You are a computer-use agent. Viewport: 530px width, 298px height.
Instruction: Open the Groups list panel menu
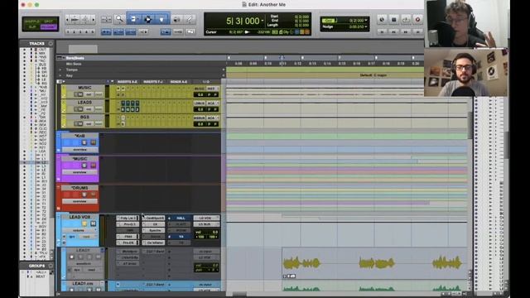51,266
